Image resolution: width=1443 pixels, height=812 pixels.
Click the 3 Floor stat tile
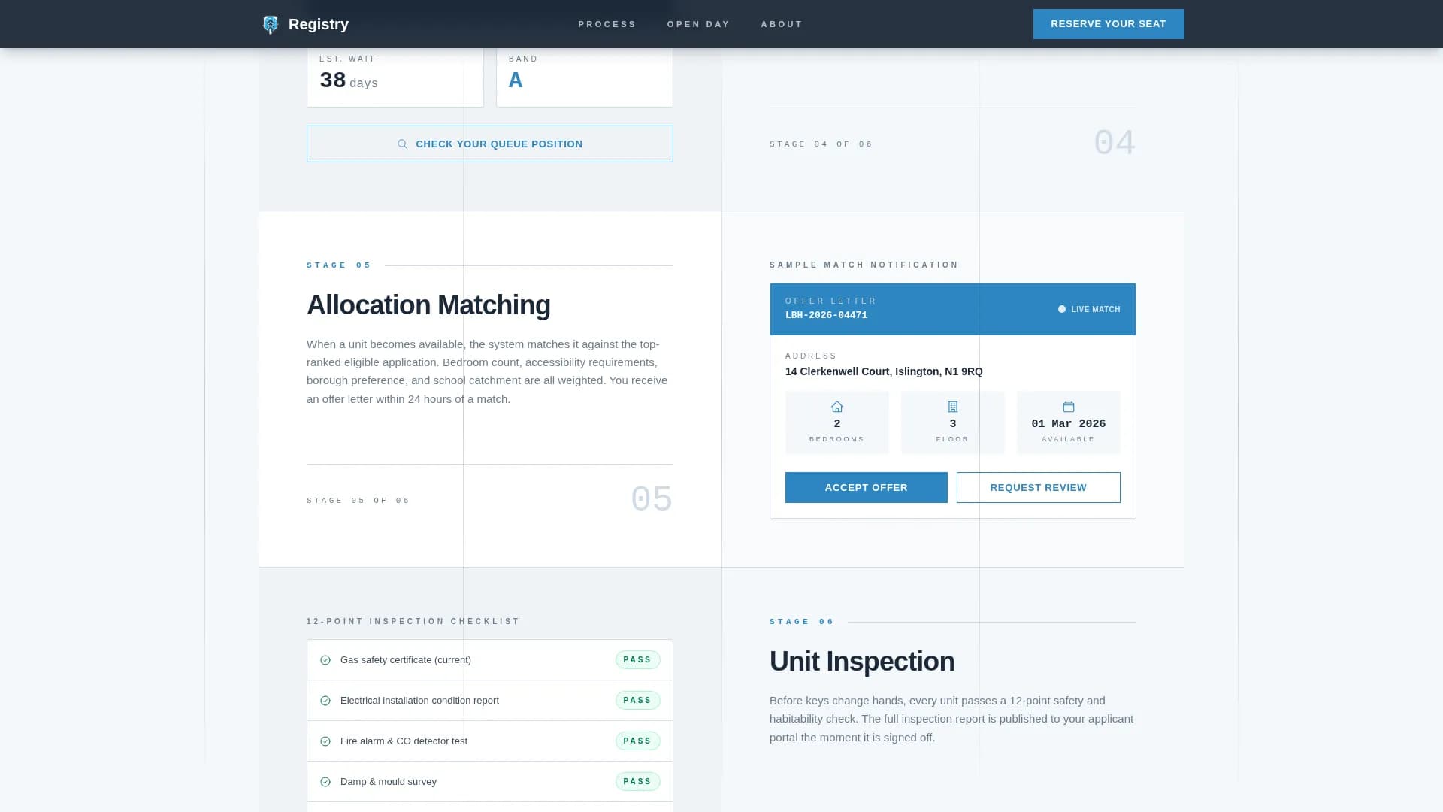pos(953,423)
